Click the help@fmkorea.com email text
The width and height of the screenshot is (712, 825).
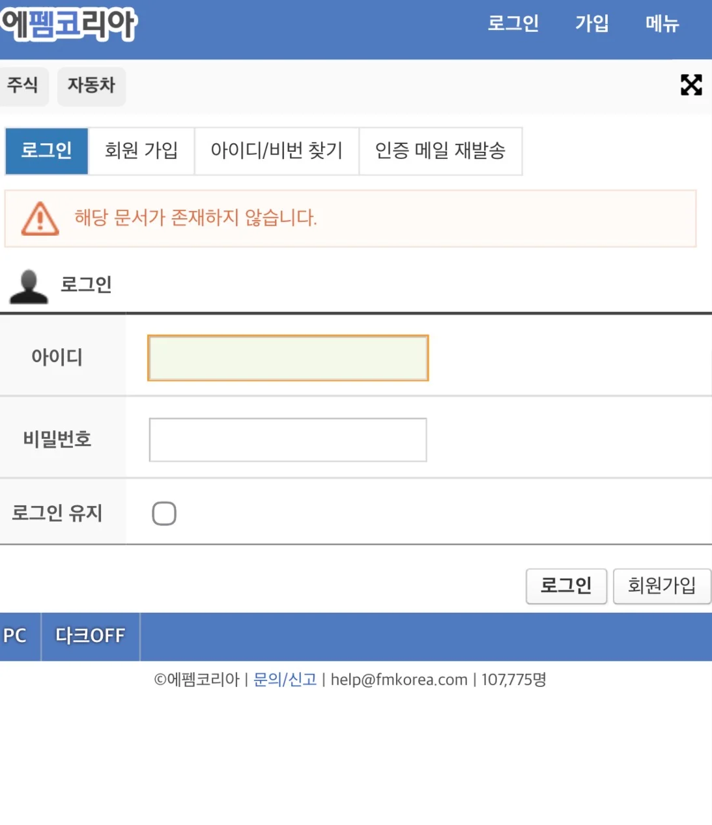pyautogui.click(x=399, y=680)
